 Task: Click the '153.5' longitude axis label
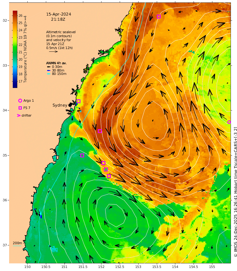pos(156,267)
